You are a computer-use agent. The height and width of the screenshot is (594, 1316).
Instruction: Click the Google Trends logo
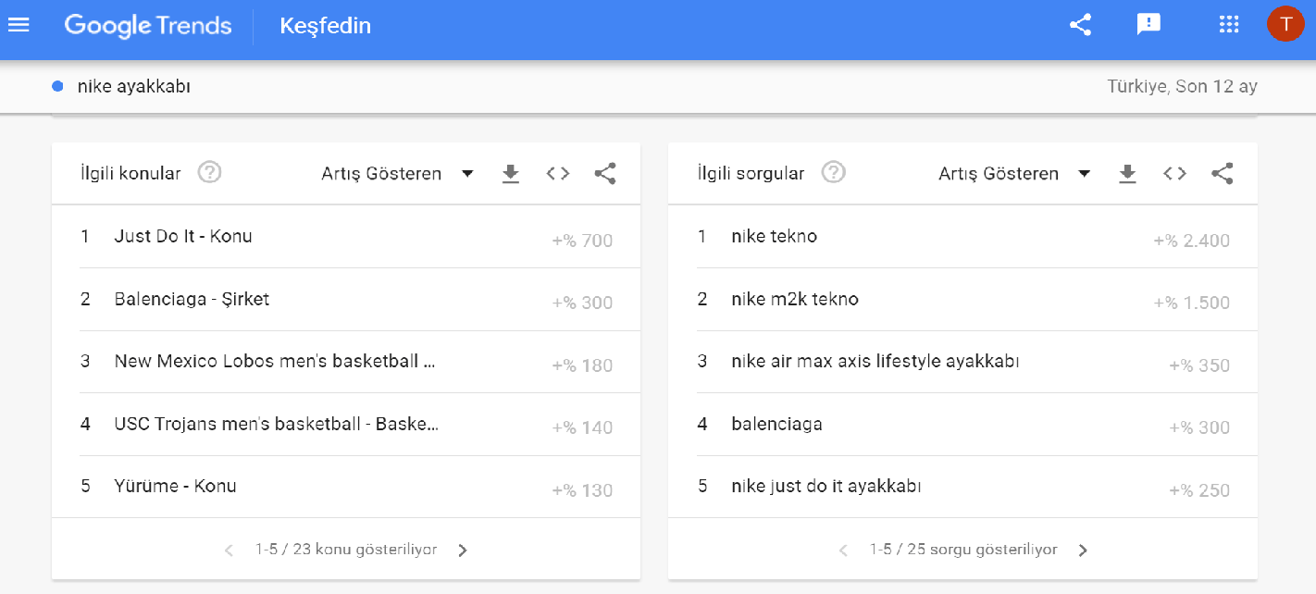(x=148, y=26)
